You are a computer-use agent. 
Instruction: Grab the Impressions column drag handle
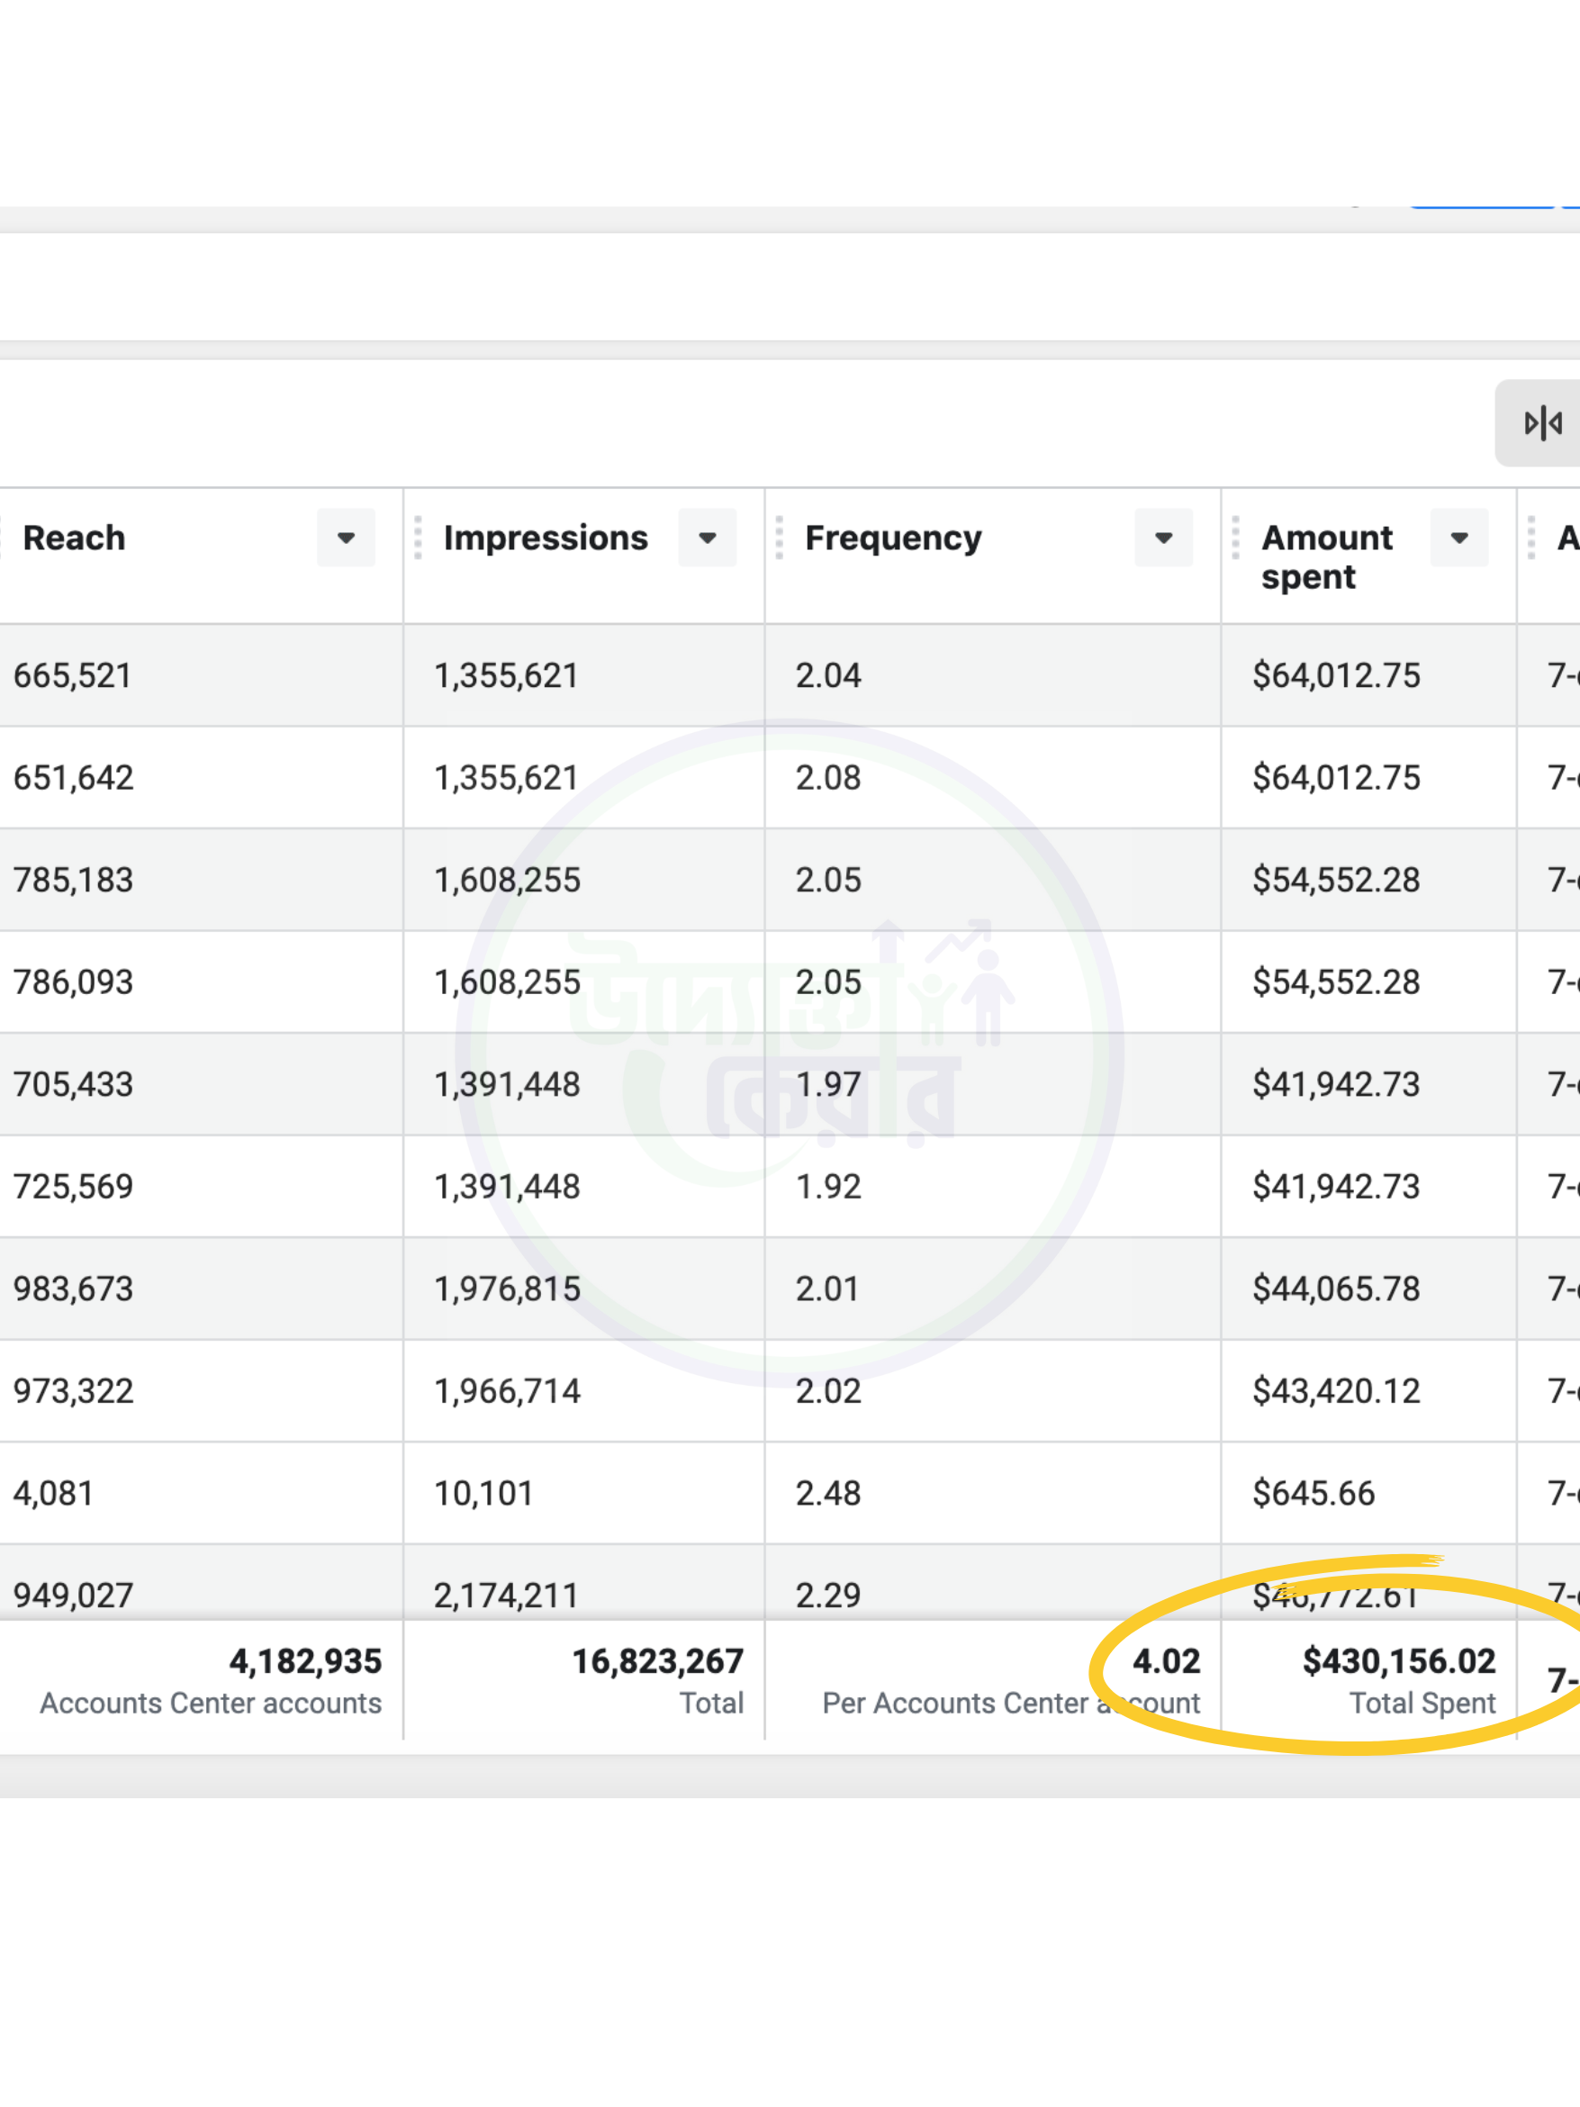(x=418, y=538)
